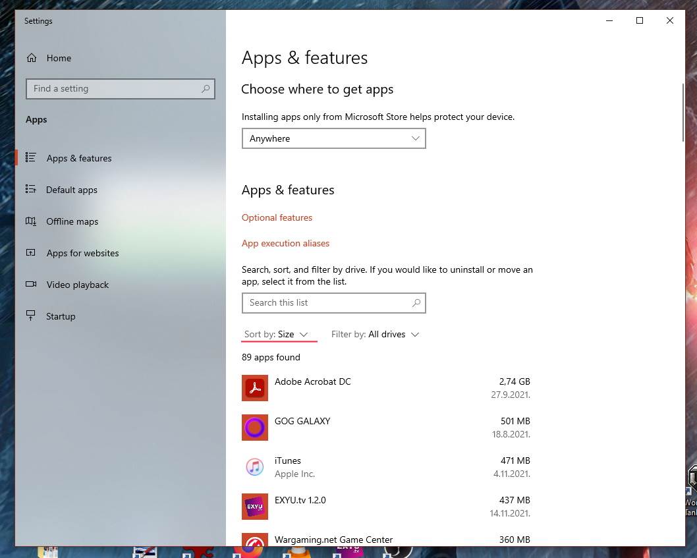Click the Video playback sidebar icon
Screen dimensions: 697x558
(31, 285)
